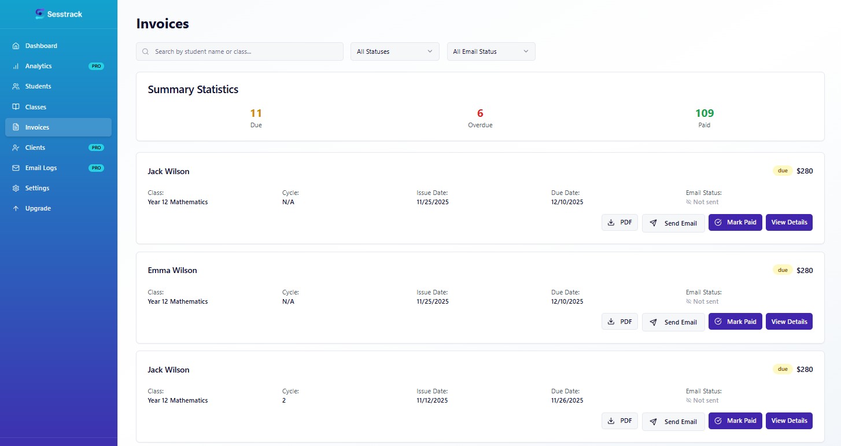Open the status filter chevron
This screenshot has width=841, height=446.
point(430,51)
